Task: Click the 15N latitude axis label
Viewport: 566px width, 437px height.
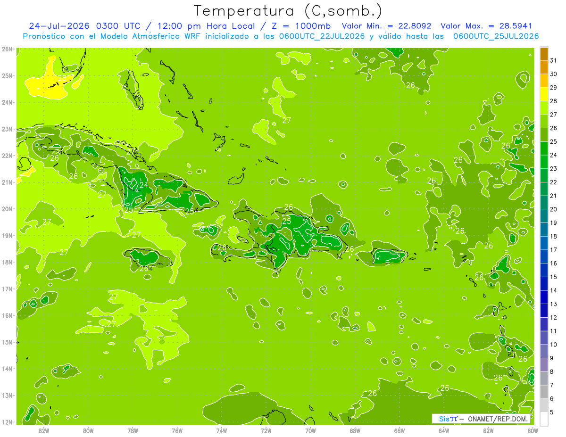Action: coord(7,342)
